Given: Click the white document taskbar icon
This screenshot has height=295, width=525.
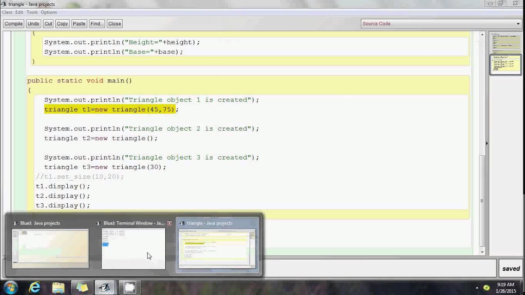Looking at the screenshot, I should tap(130, 287).
